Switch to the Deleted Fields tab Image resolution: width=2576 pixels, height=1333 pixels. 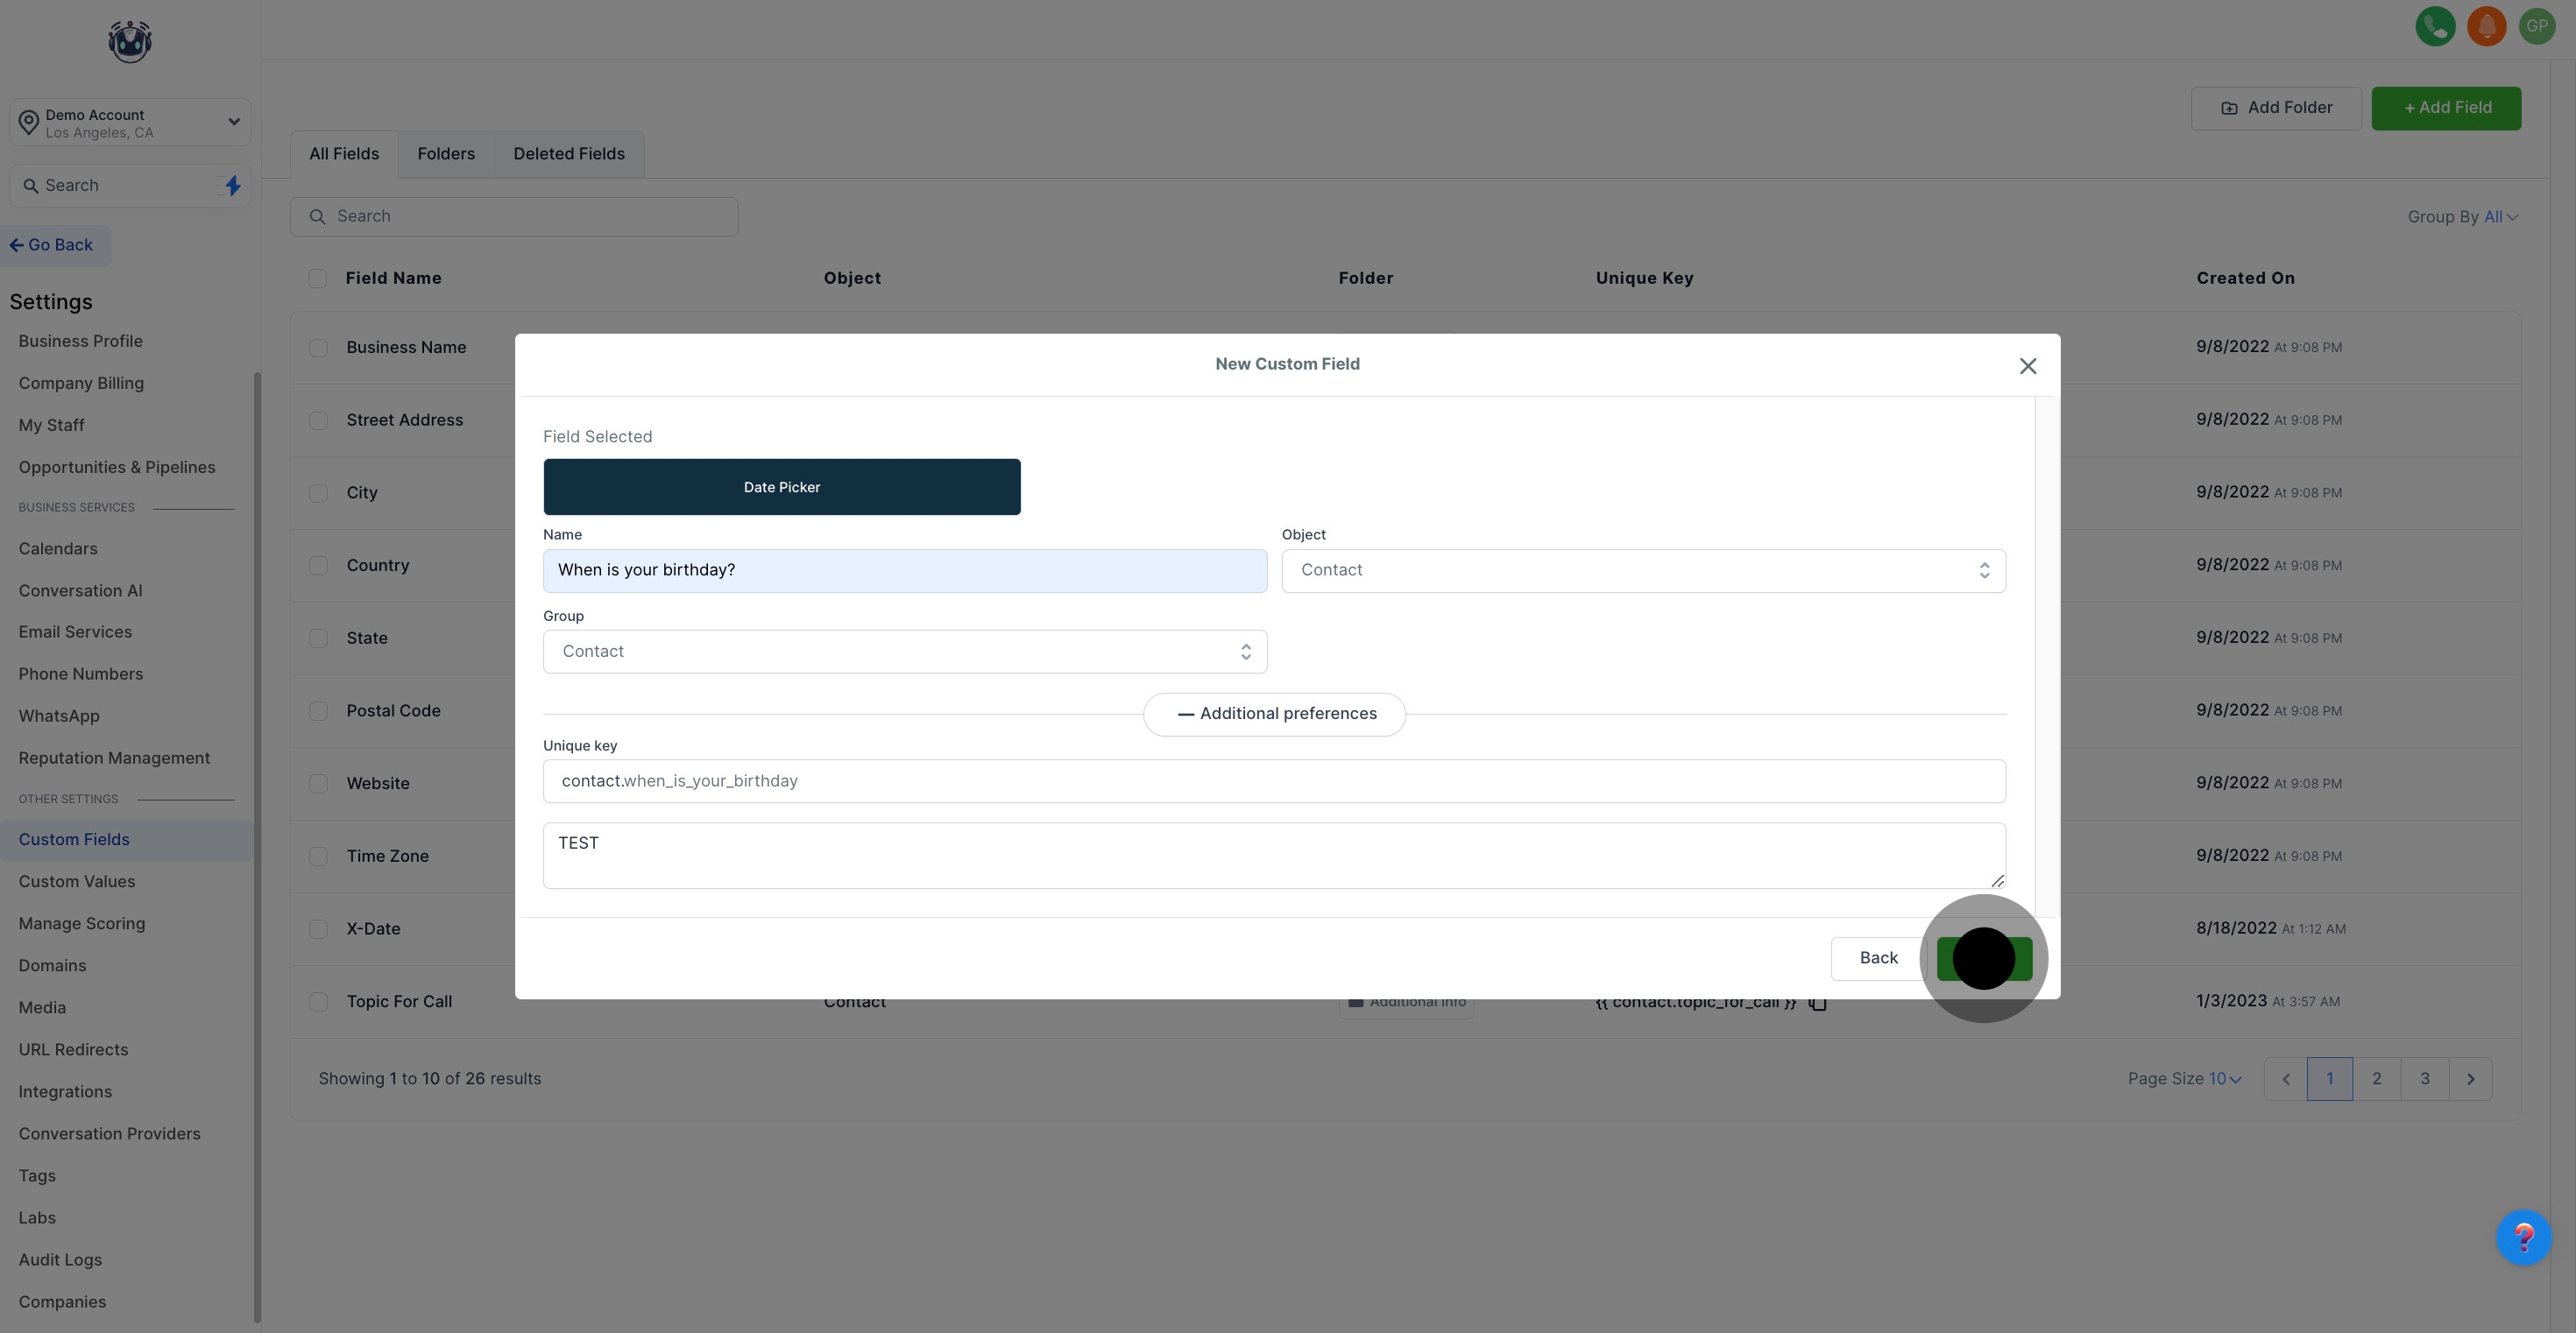[568, 154]
